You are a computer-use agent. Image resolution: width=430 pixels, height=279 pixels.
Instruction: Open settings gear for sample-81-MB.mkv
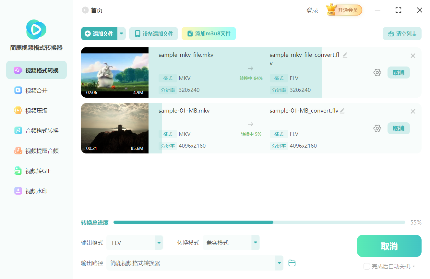pos(377,128)
